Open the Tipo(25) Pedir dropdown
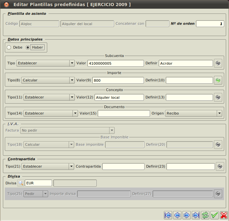 36,194
